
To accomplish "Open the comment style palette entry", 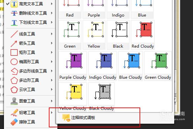I will [x=79, y=118].
